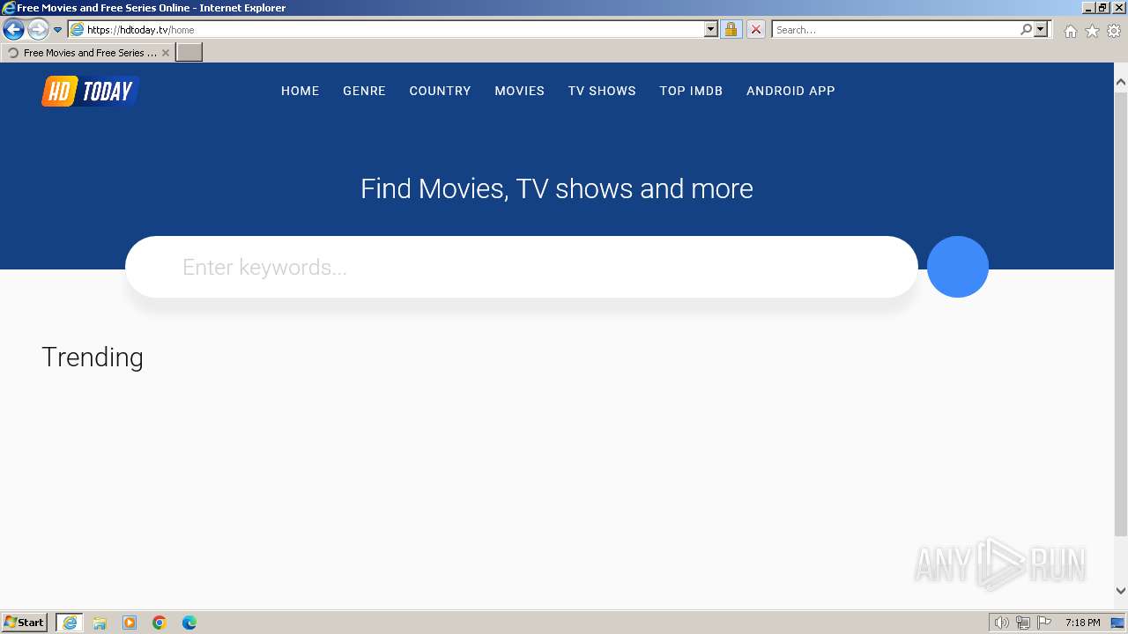
Task: Open the Windows Start menu
Action: [x=25, y=622]
